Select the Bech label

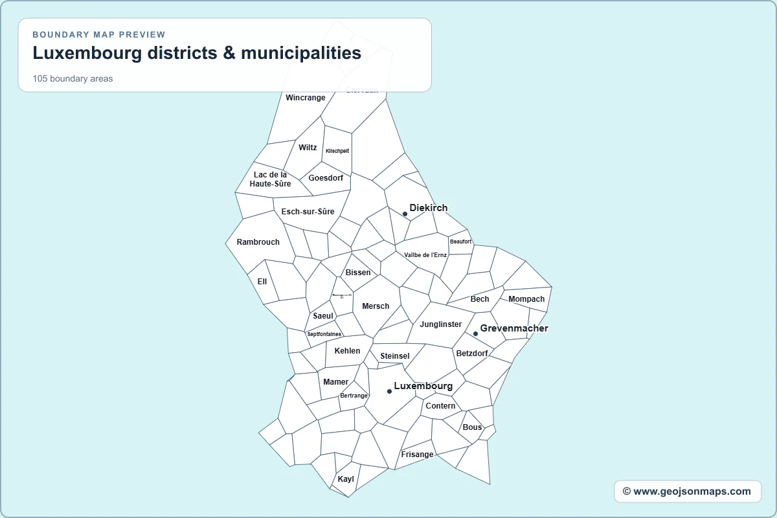coord(480,299)
